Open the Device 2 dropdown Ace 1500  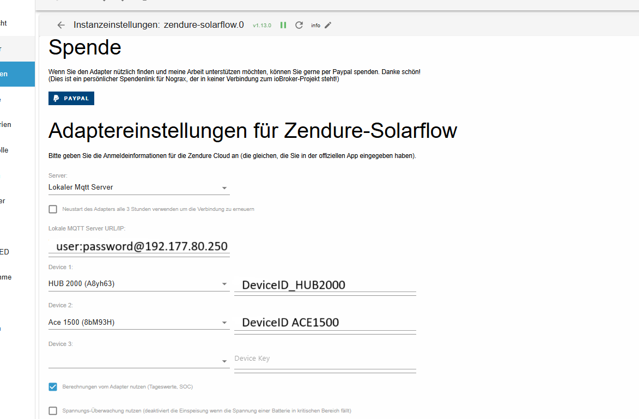[x=139, y=323]
